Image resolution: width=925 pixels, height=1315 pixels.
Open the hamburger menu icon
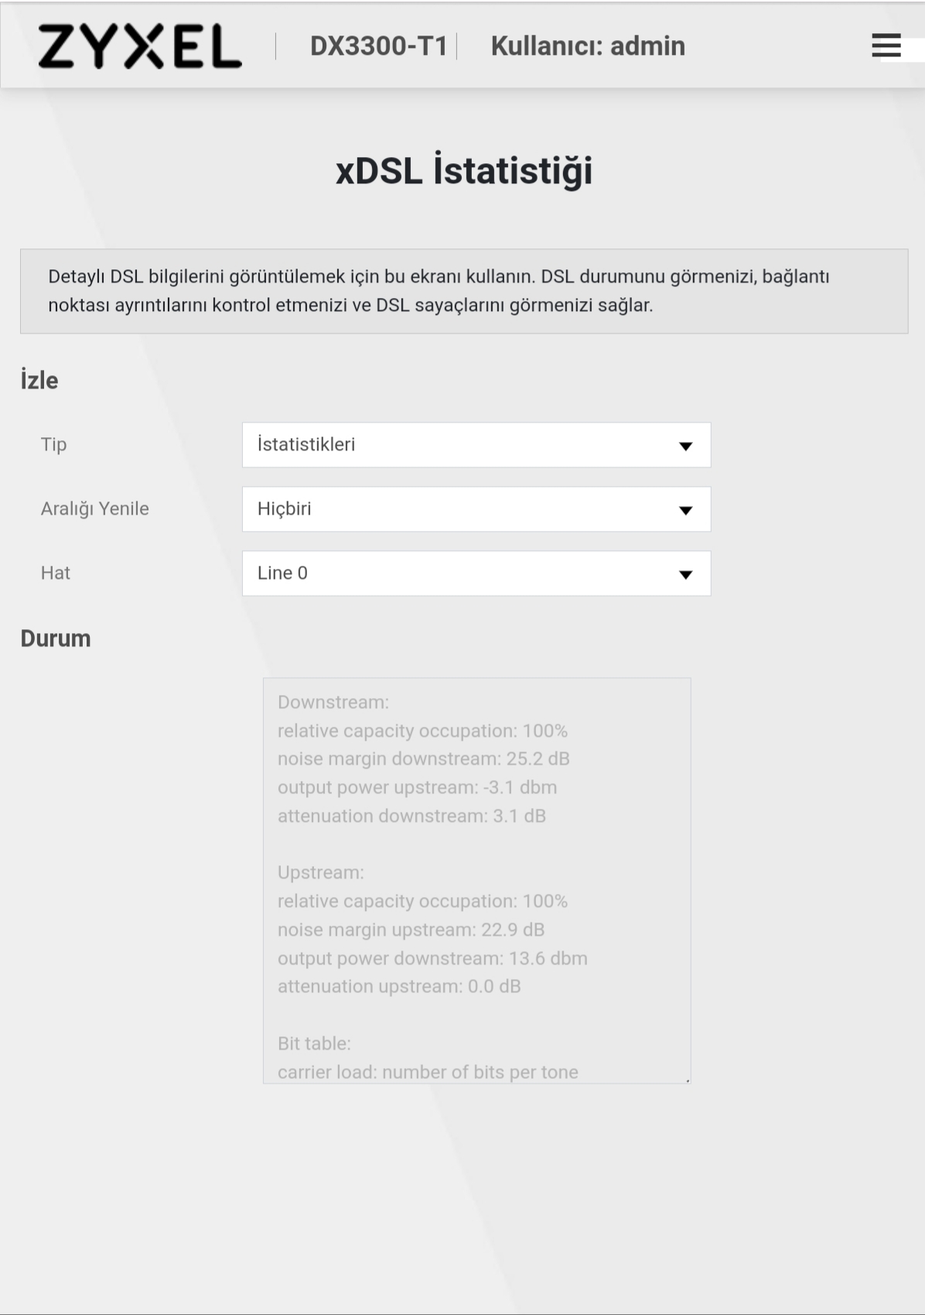point(886,46)
